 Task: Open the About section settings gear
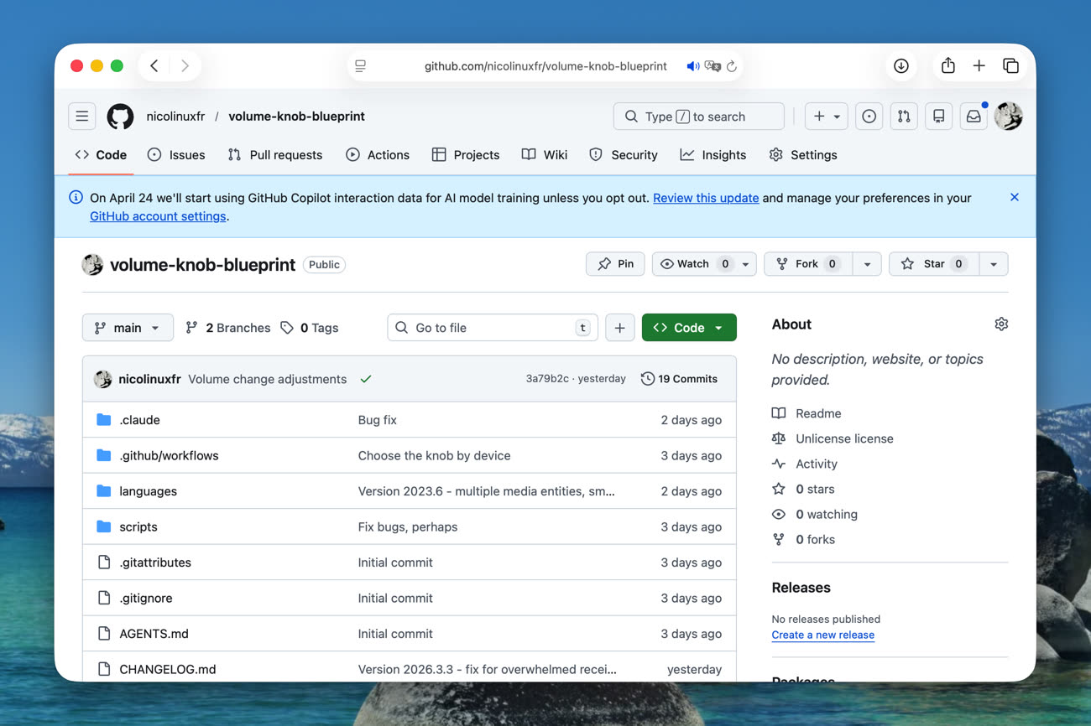click(1000, 324)
